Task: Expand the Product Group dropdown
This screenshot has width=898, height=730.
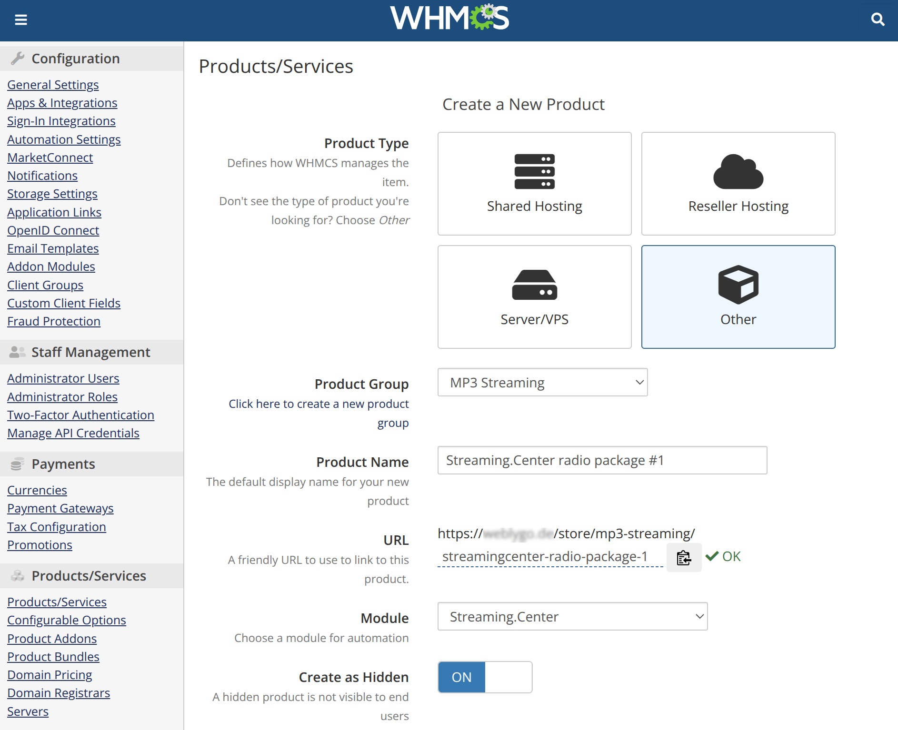Action: (542, 382)
